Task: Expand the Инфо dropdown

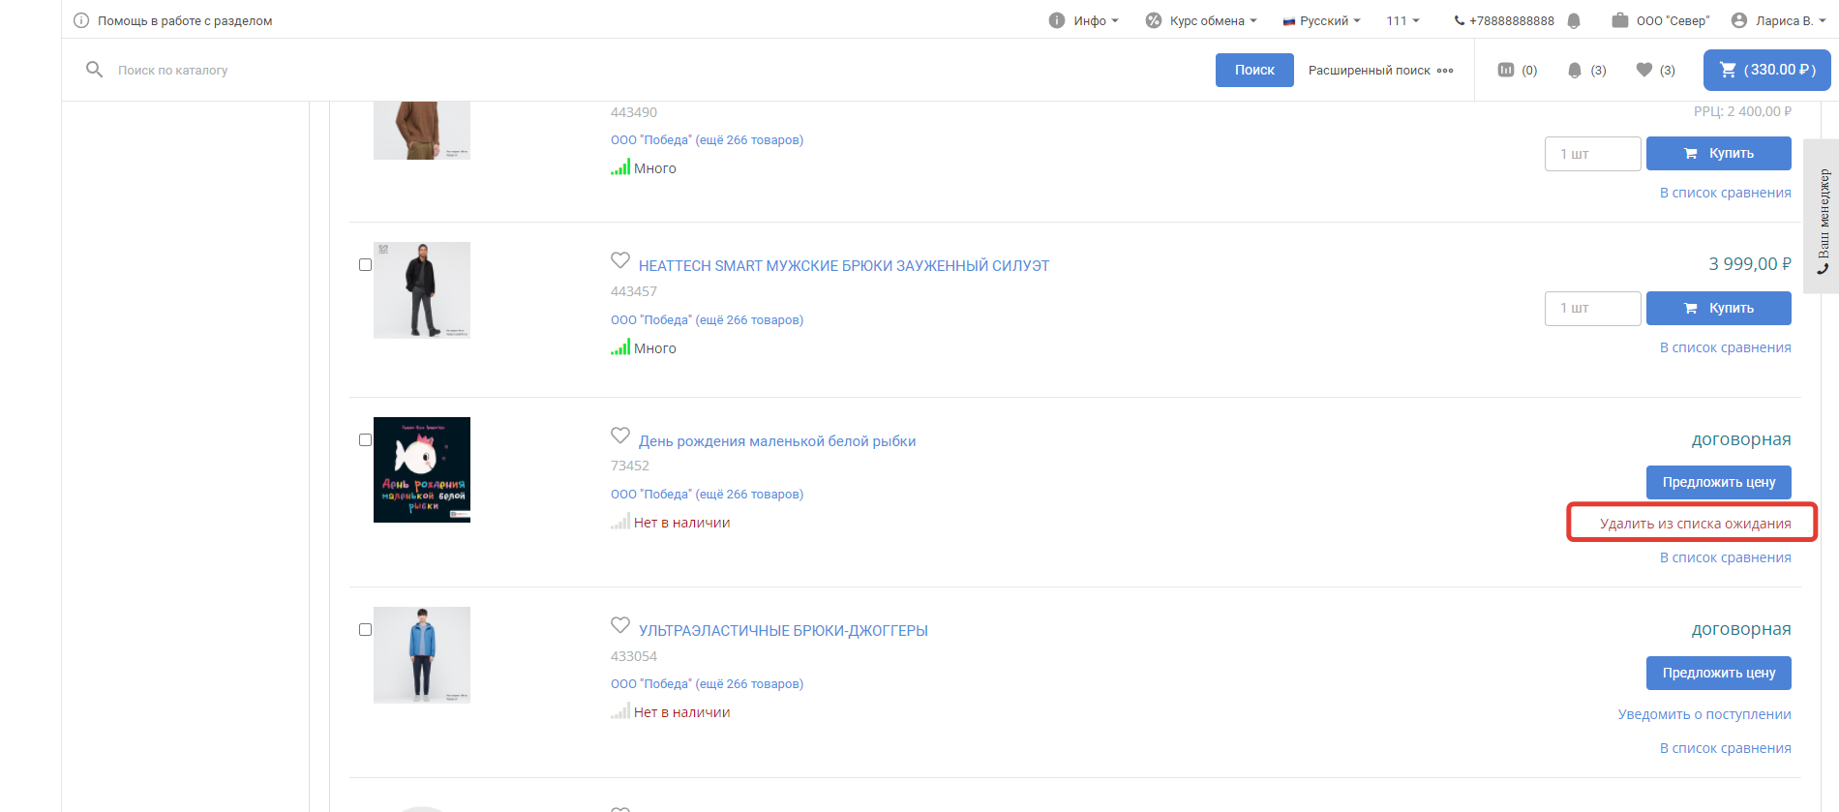Action: pos(1096,20)
